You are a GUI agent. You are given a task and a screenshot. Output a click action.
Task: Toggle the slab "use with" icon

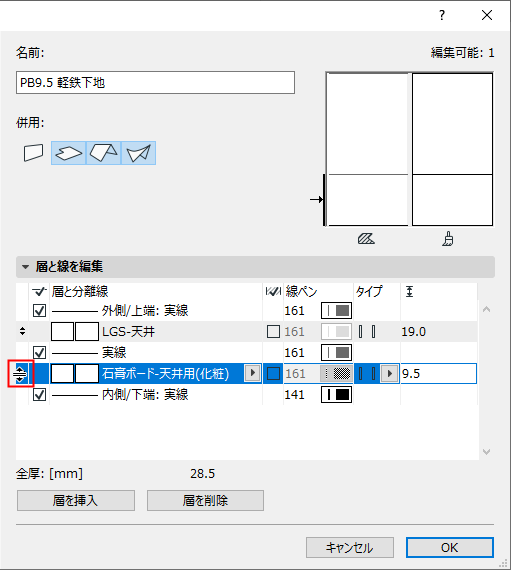[68, 153]
